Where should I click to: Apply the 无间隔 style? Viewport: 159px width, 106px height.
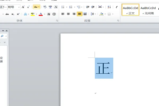[x=148, y=10]
